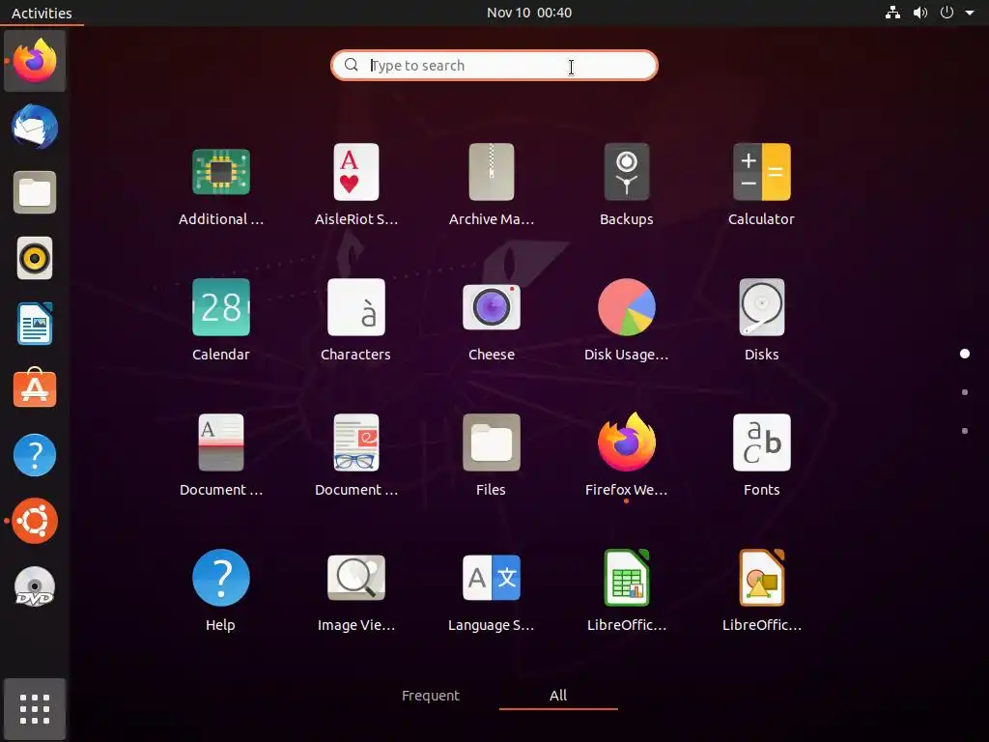Open the clock Nov 10 00:40 menu

point(529,13)
